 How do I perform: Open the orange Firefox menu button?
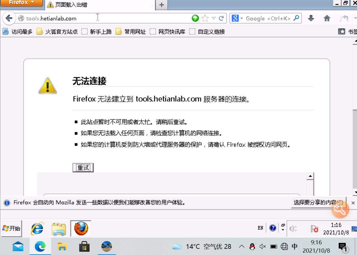pos(21,3)
